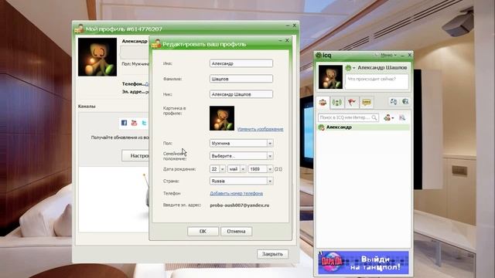Click the YouTube icon in Каналы section
Image resolution: width=495 pixels, height=278 pixels.
click(134, 123)
